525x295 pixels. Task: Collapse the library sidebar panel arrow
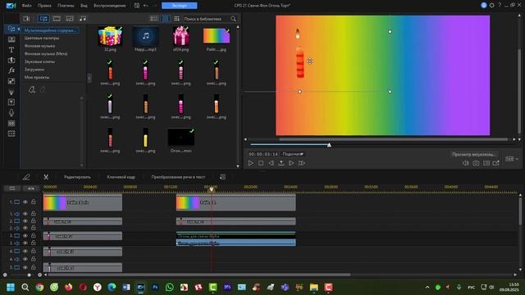pos(89,78)
